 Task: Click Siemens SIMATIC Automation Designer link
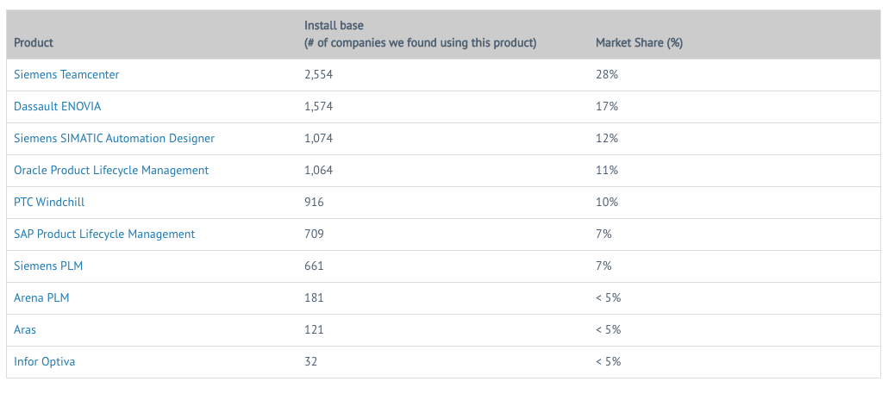pyautogui.click(x=114, y=139)
